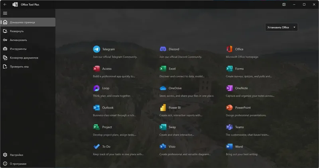Click 'Design professional presentations.' text
The image size is (319, 168).
pyautogui.click(x=246, y=115)
